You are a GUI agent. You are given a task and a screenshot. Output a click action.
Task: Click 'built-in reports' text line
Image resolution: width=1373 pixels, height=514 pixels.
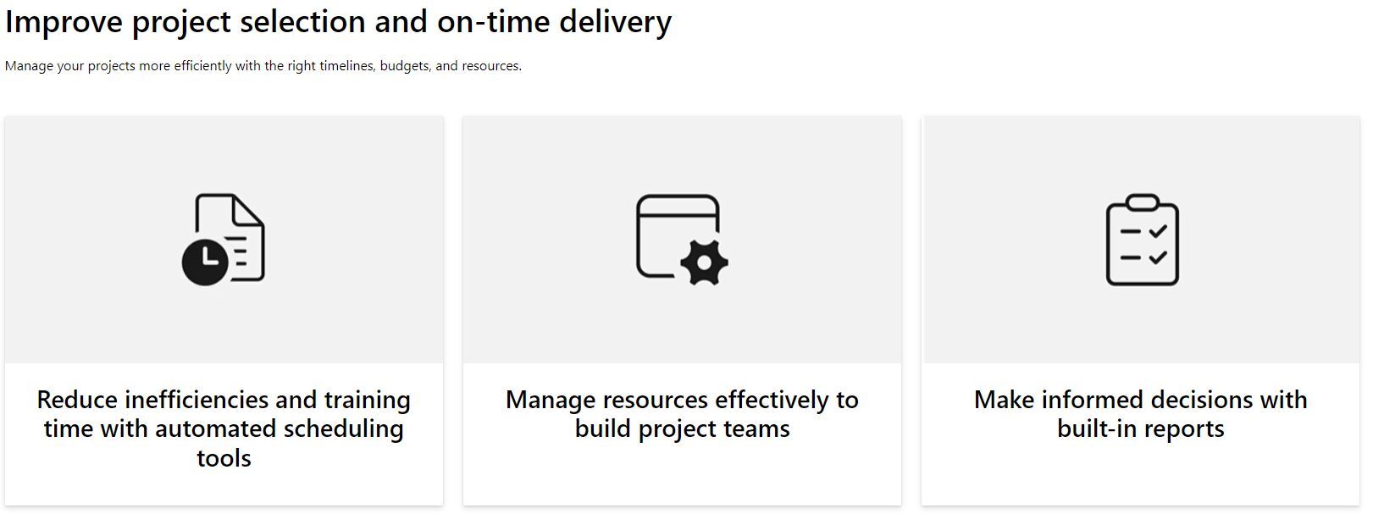click(1141, 429)
